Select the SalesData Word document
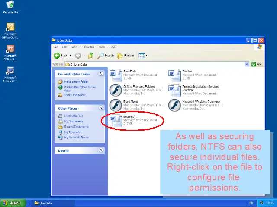Image resolution: width=277 pixels, height=207 pixels. (x=116, y=75)
